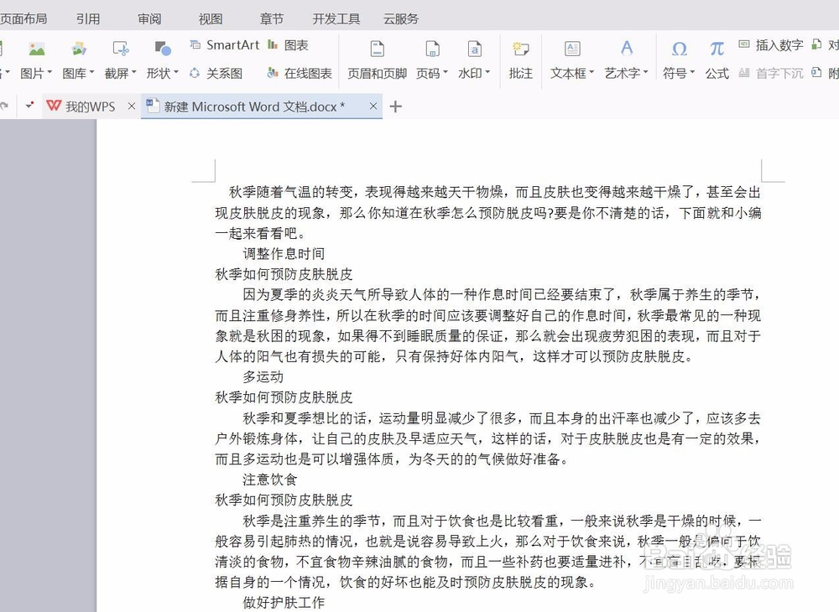
Task: Click the heading 多运动
Action: point(263,376)
